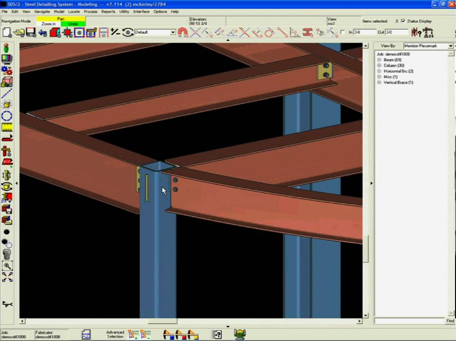Open the Default selection filter dropdown
The height and width of the screenshot is (341, 456).
(173, 32)
